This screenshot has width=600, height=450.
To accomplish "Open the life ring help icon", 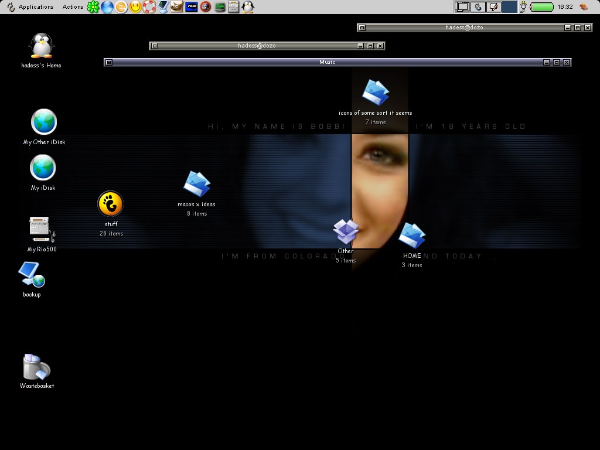I will pyautogui.click(x=149, y=7).
